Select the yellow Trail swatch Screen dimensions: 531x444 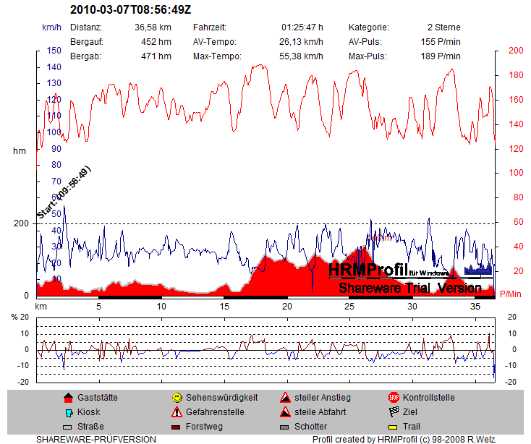(x=394, y=427)
